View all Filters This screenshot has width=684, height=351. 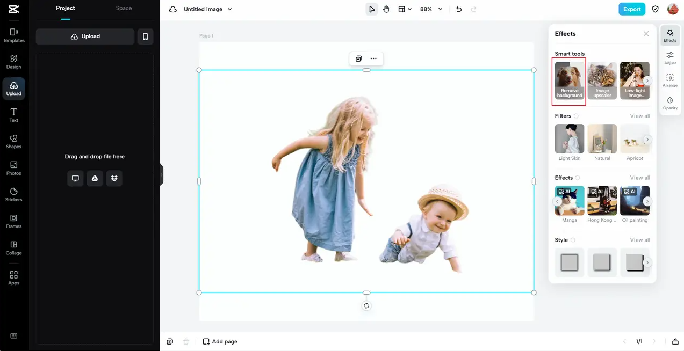tap(640, 116)
